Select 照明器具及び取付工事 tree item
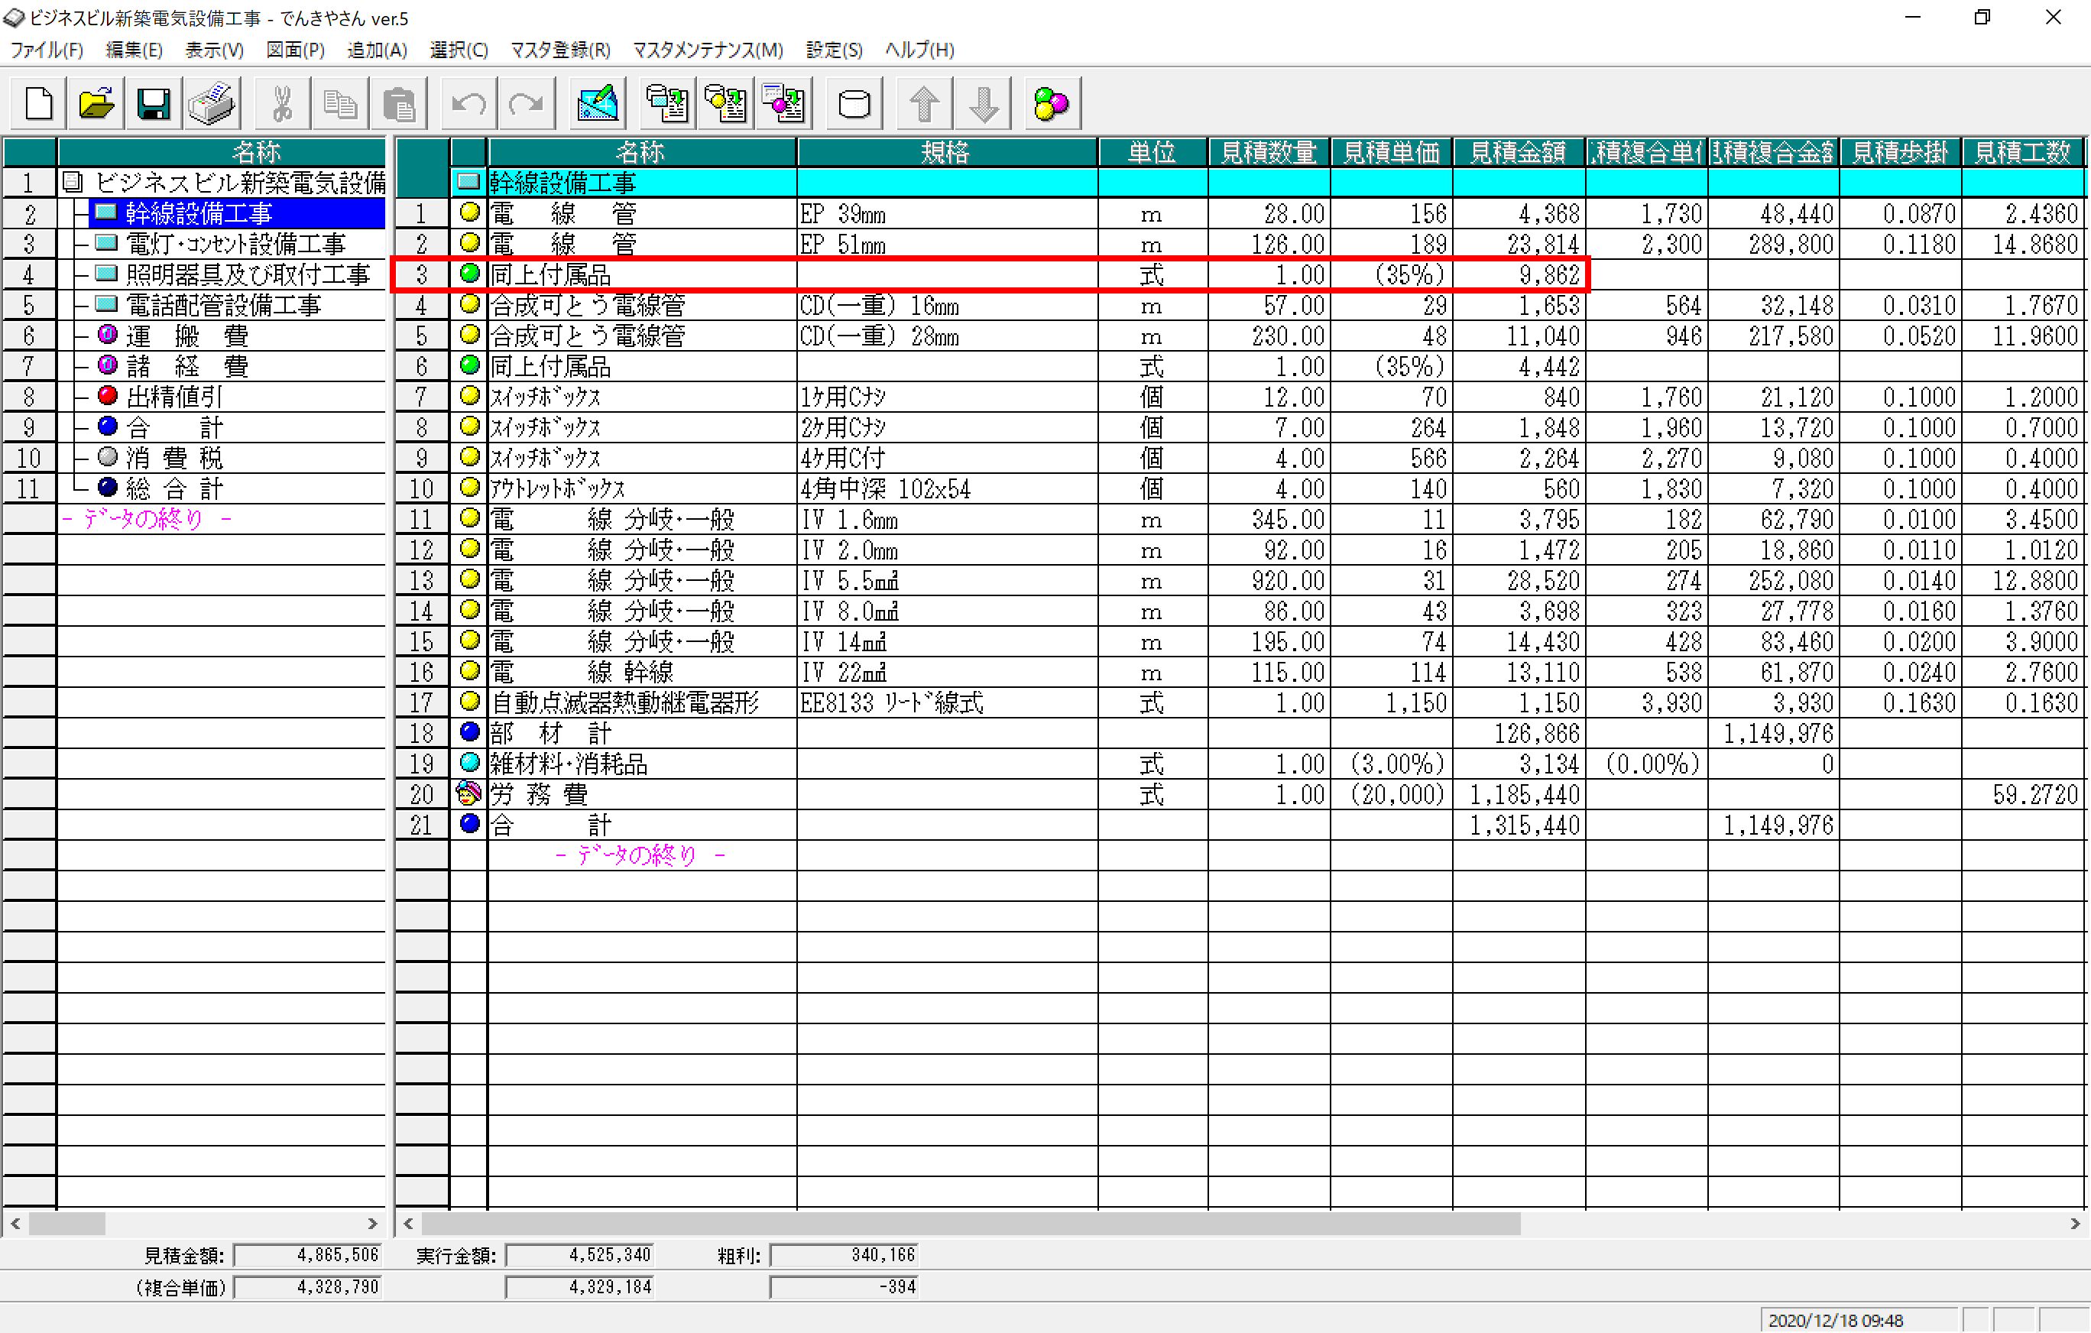2091x1333 pixels. (248, 274)
